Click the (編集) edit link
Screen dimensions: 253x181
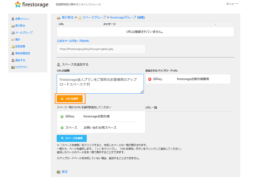141,17
